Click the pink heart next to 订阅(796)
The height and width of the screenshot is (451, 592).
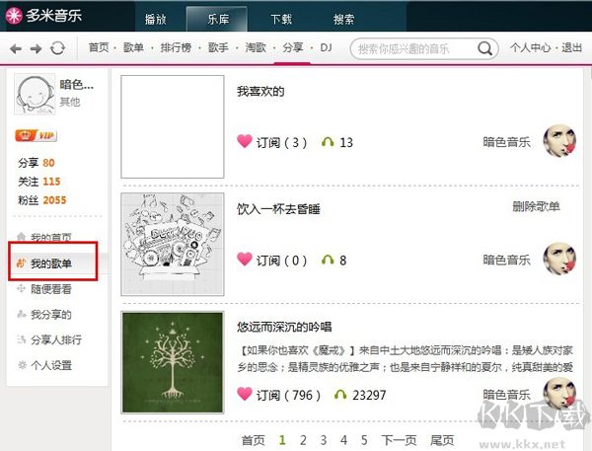click(x=245, y=394)
